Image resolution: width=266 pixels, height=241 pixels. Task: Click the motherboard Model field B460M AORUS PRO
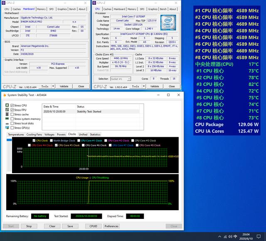tap(41, 22)
